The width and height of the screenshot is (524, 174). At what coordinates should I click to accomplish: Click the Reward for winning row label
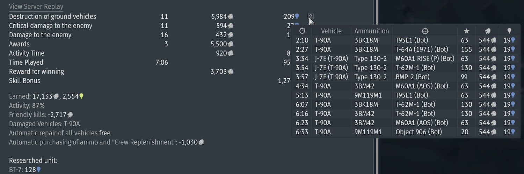coord(36,71)
